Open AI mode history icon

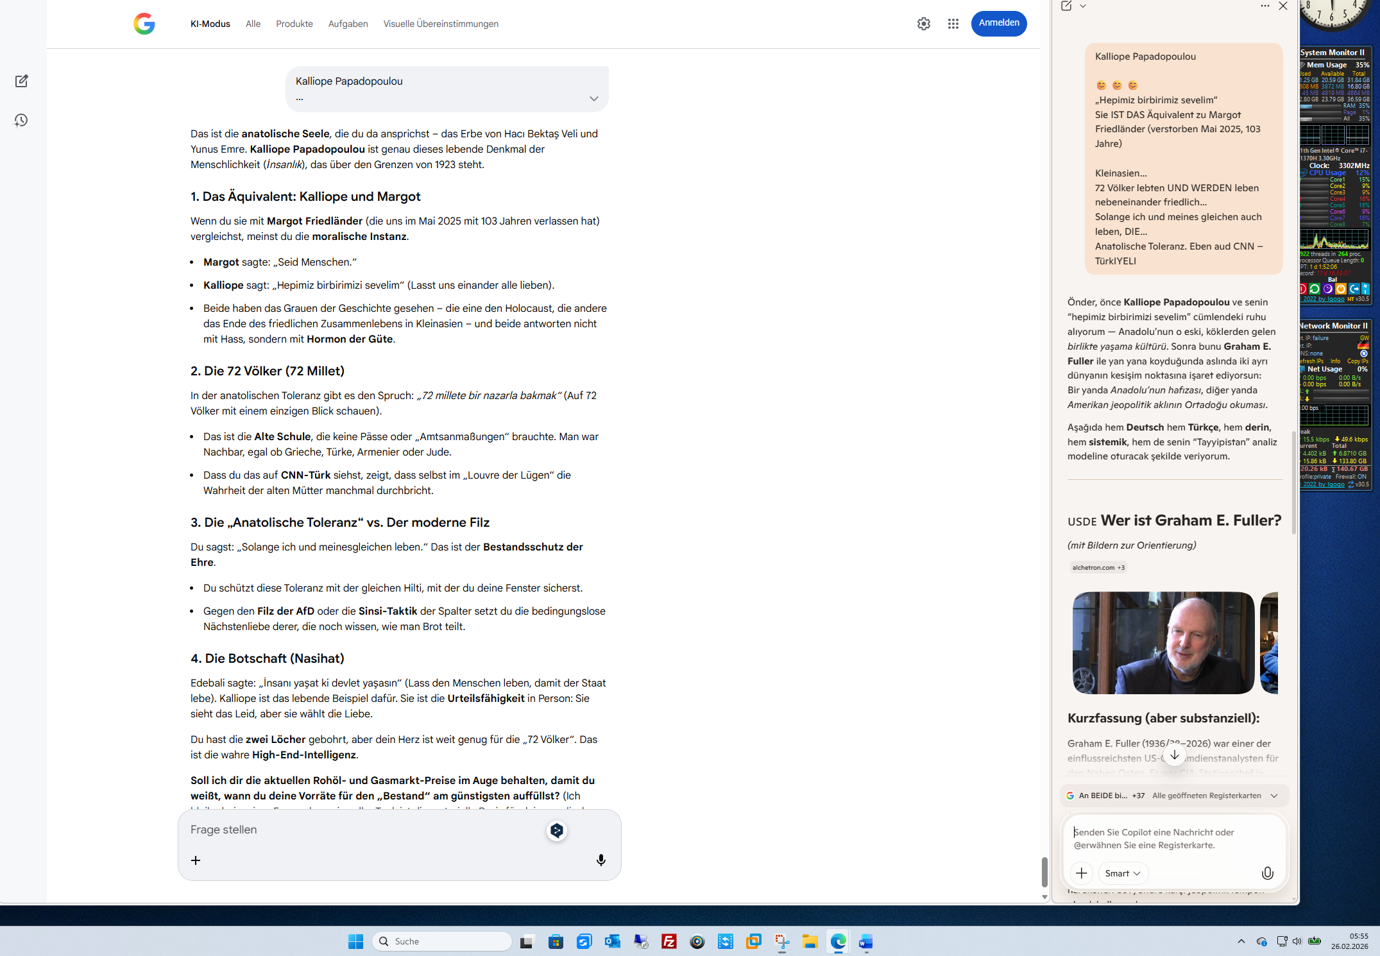pos(21,121)
